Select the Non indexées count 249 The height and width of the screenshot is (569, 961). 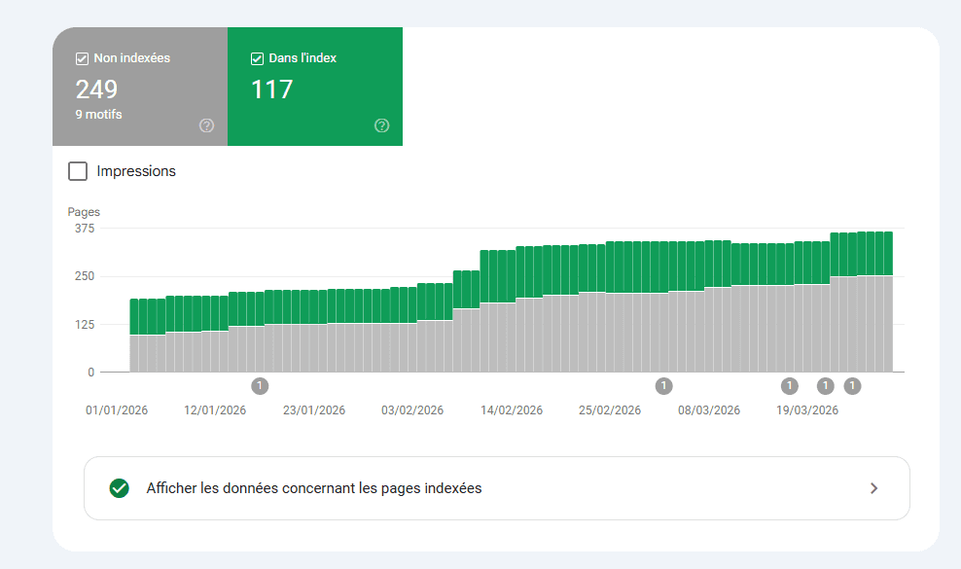tap(96, 89)
